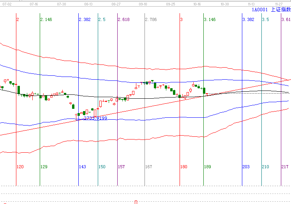Image resolution: width=291 pixels, height=204 pixels.
Task: Click the 1A0001 上证指数 ticker label
Action: pos(271,10)
